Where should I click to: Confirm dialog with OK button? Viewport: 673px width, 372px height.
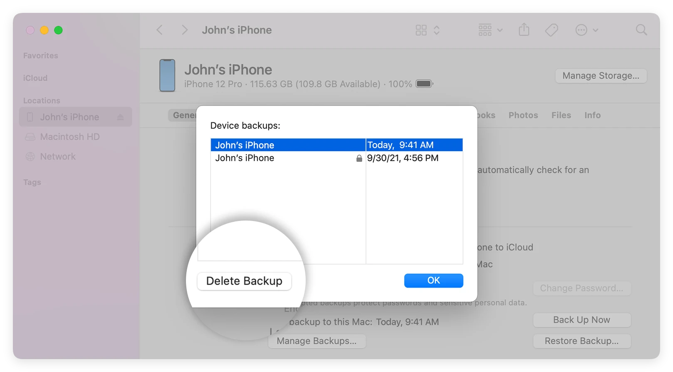coord(433,280)
